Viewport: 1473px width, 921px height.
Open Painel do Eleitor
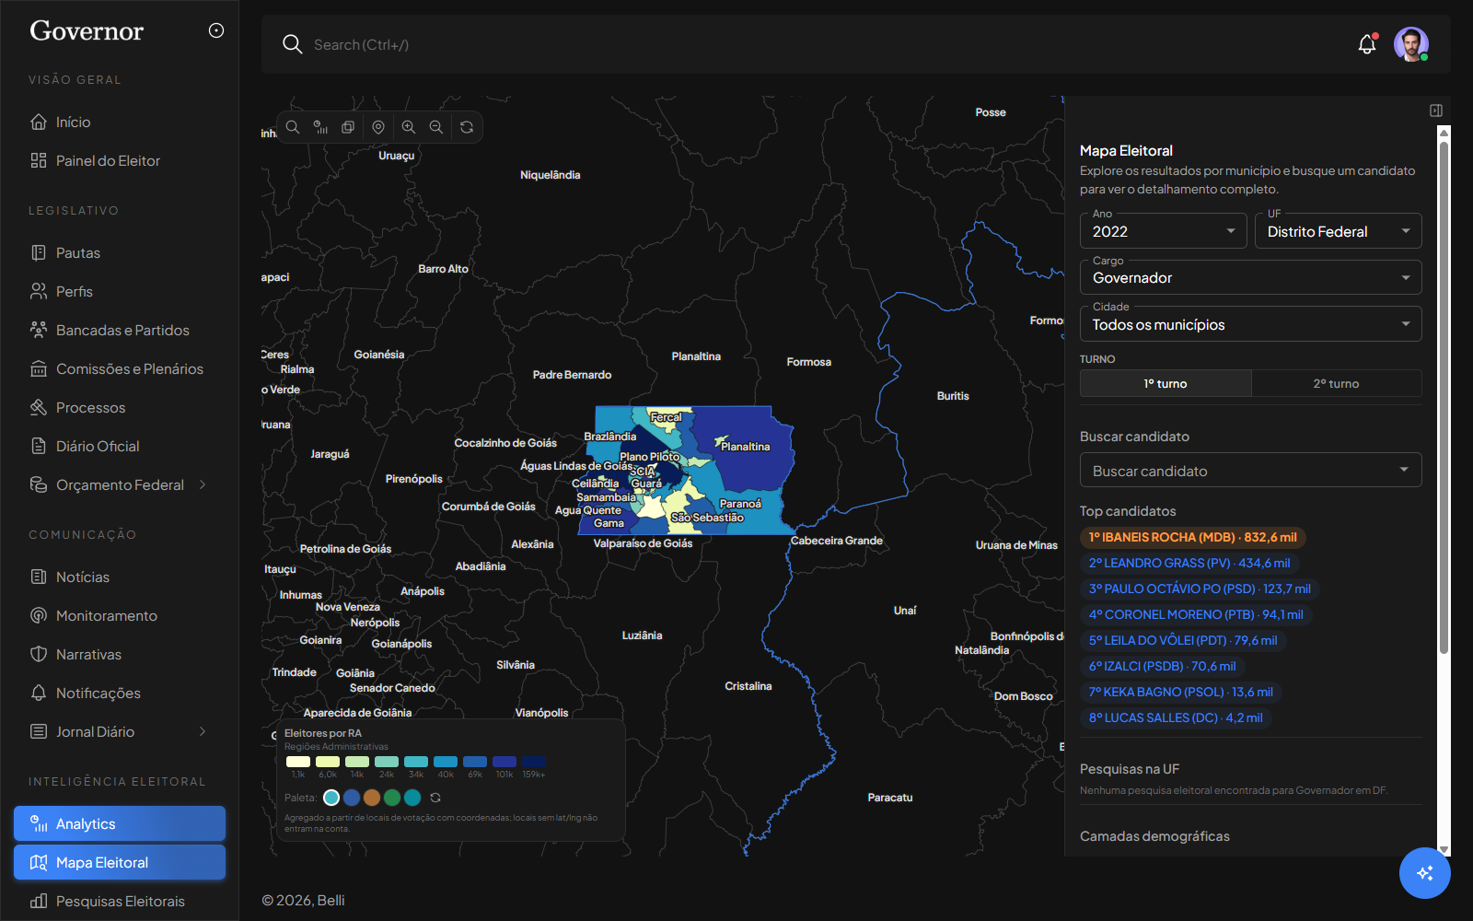[120, 160]
